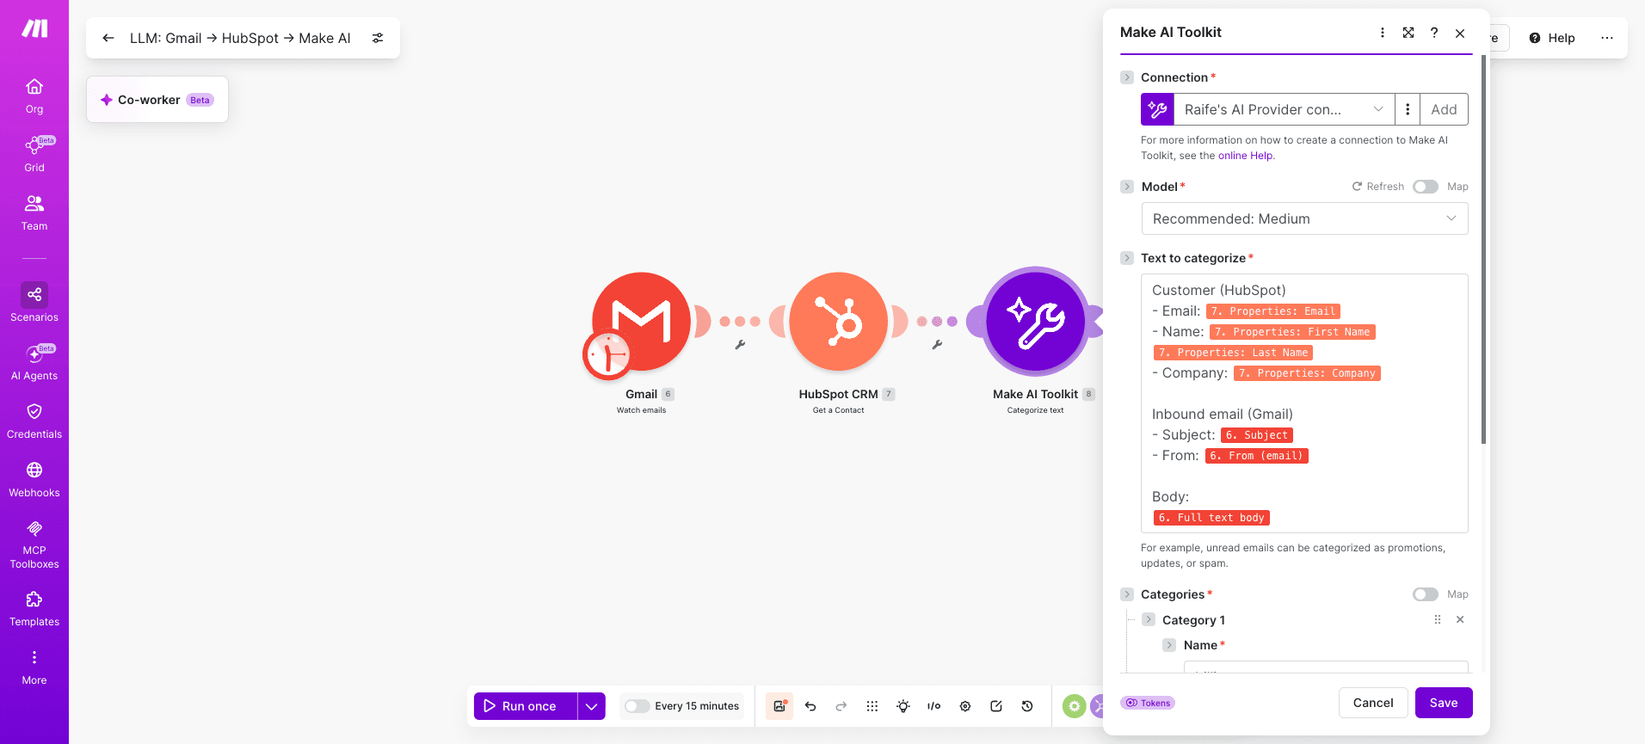This screenshot has width=1645, height=744.
Task: Redo the last change
Action: tap(841, 706)
